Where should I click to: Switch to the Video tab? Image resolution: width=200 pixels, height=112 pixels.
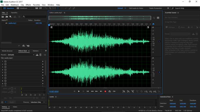(x=15, y=107)
